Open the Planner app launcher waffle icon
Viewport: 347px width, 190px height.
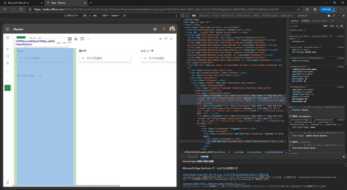[x=8, y=29]
